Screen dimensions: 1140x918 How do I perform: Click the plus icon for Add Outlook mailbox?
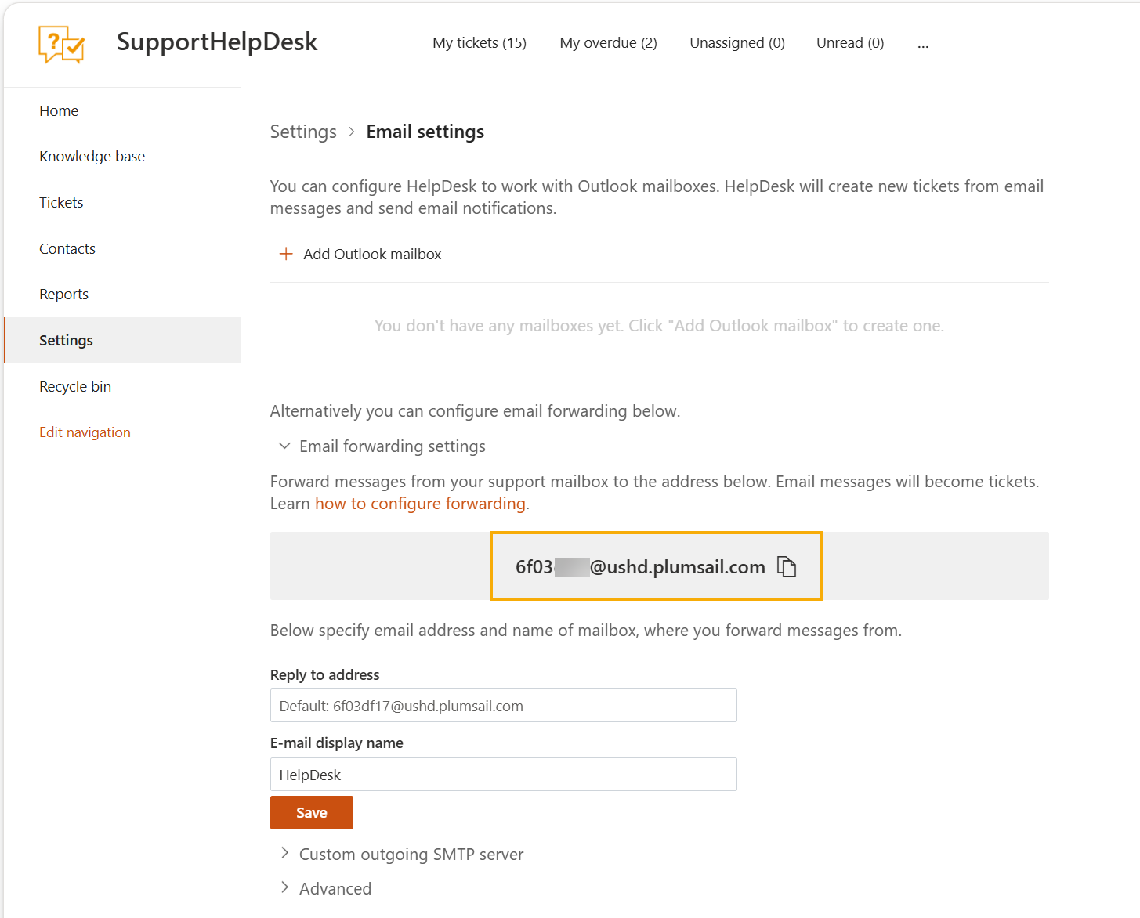(x=286, y=254)
